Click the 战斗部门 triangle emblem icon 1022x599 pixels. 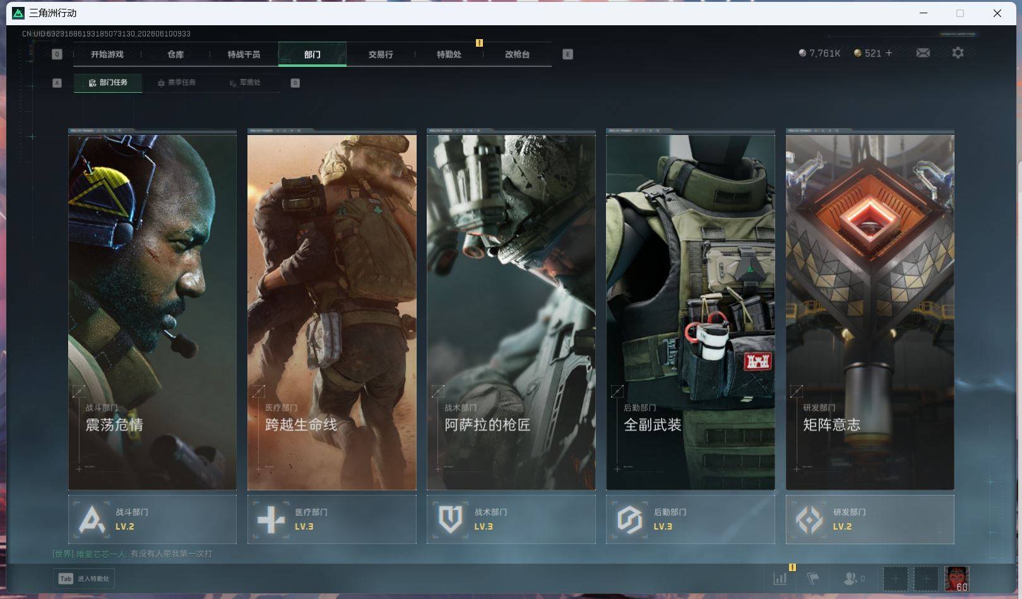tap(92, 519)
